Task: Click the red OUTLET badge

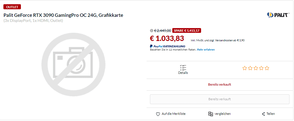Action: (x=12, y=7)
